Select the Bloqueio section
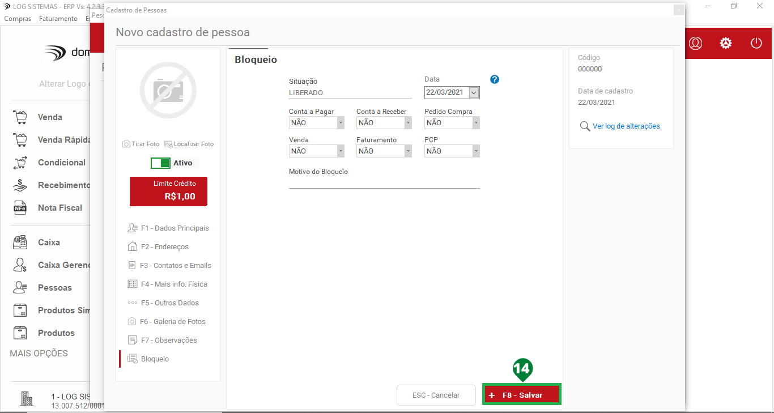 pyautogui.click(x=148, y=359)
